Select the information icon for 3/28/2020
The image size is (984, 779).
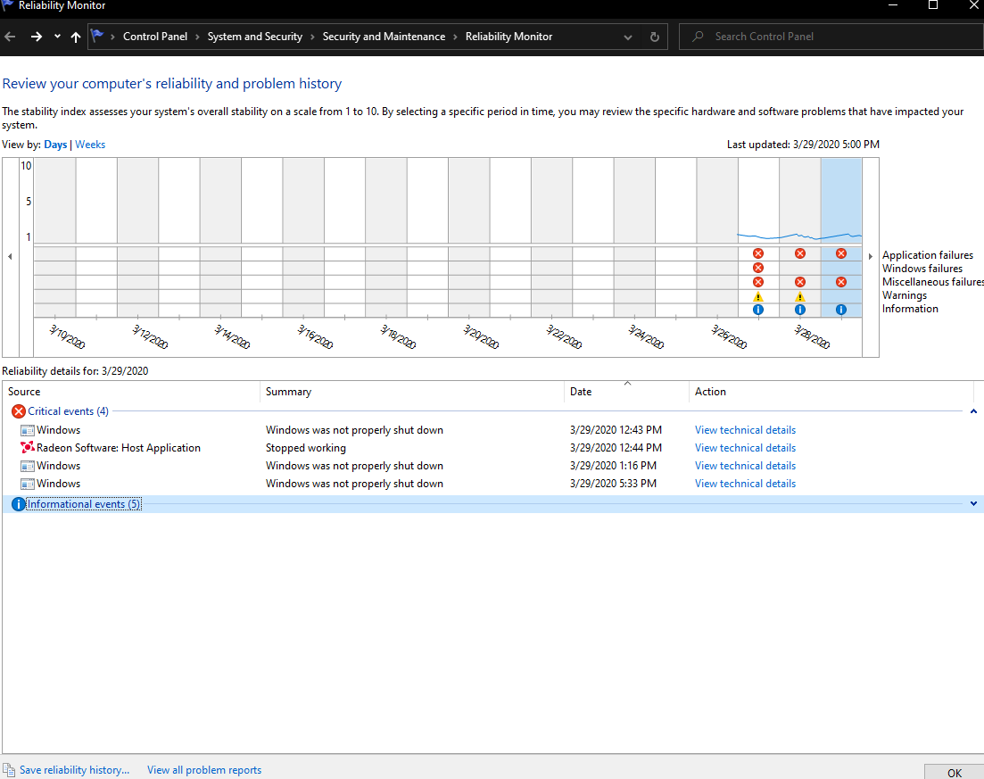pyautogui.click(x=800, y=310)
